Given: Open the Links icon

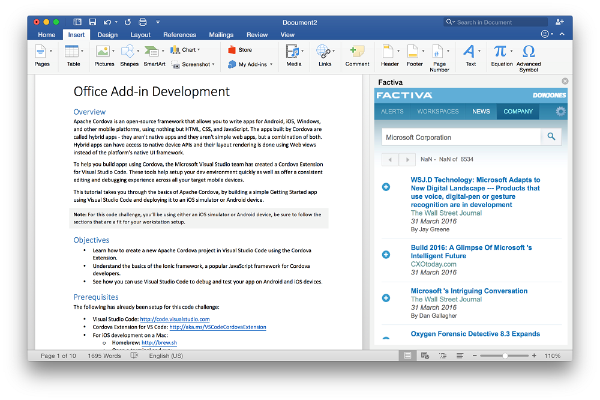Looking at the screenshot, I should click(323, 51).
